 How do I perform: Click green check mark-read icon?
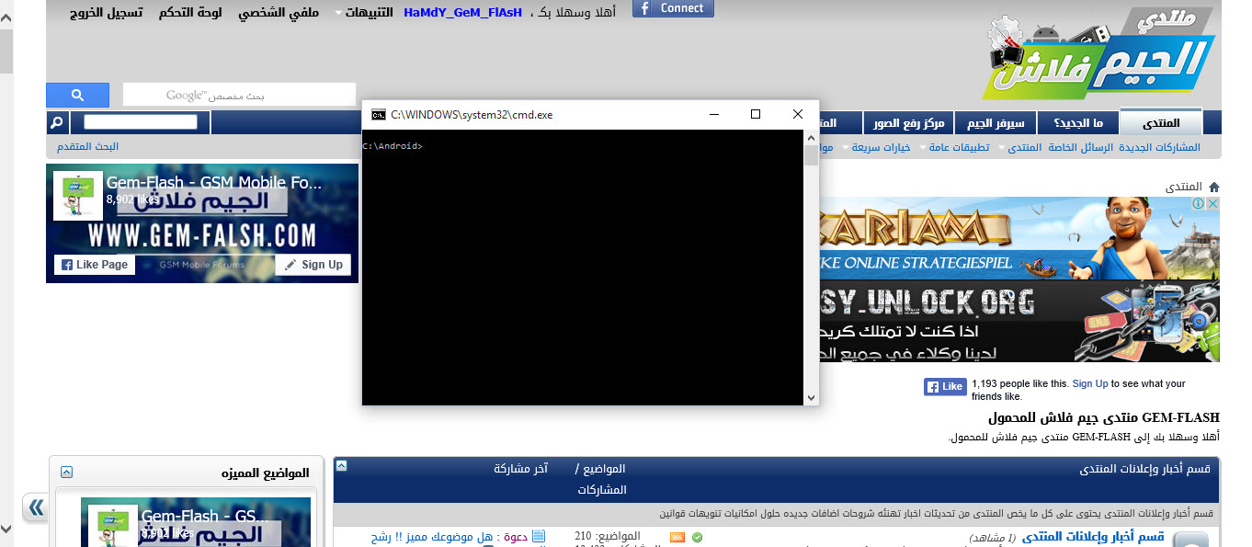(697, 537)
